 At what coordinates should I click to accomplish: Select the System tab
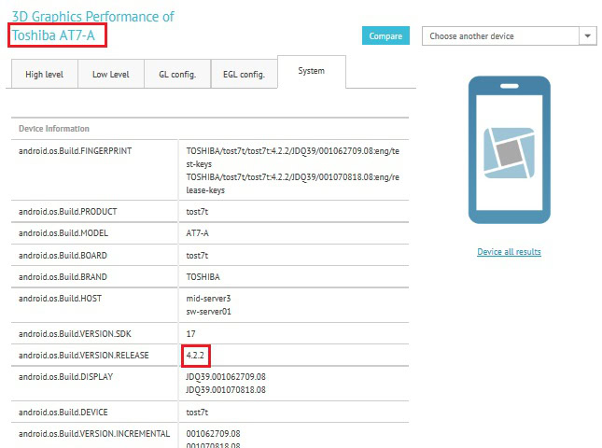coord(312,71)
